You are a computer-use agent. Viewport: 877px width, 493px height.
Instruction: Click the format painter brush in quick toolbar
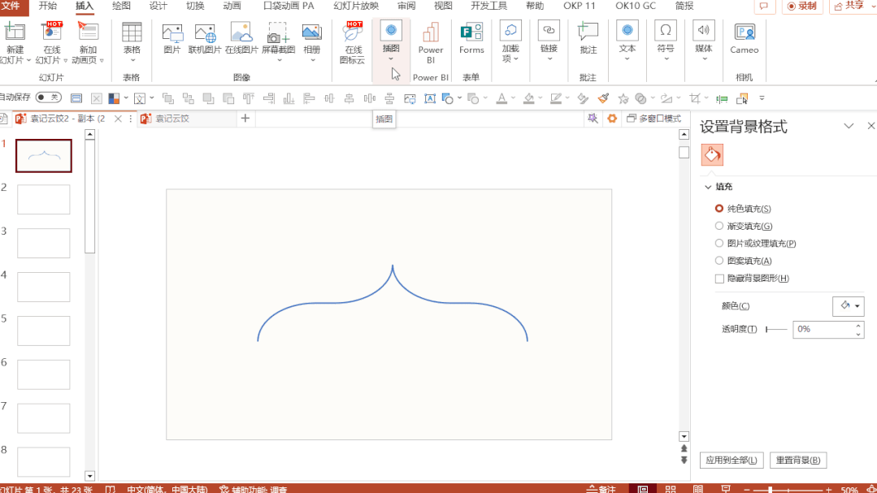pos(603,98)
